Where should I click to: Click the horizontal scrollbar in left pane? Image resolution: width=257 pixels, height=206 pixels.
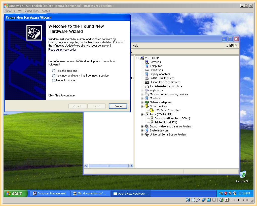(x=108, y=166)
